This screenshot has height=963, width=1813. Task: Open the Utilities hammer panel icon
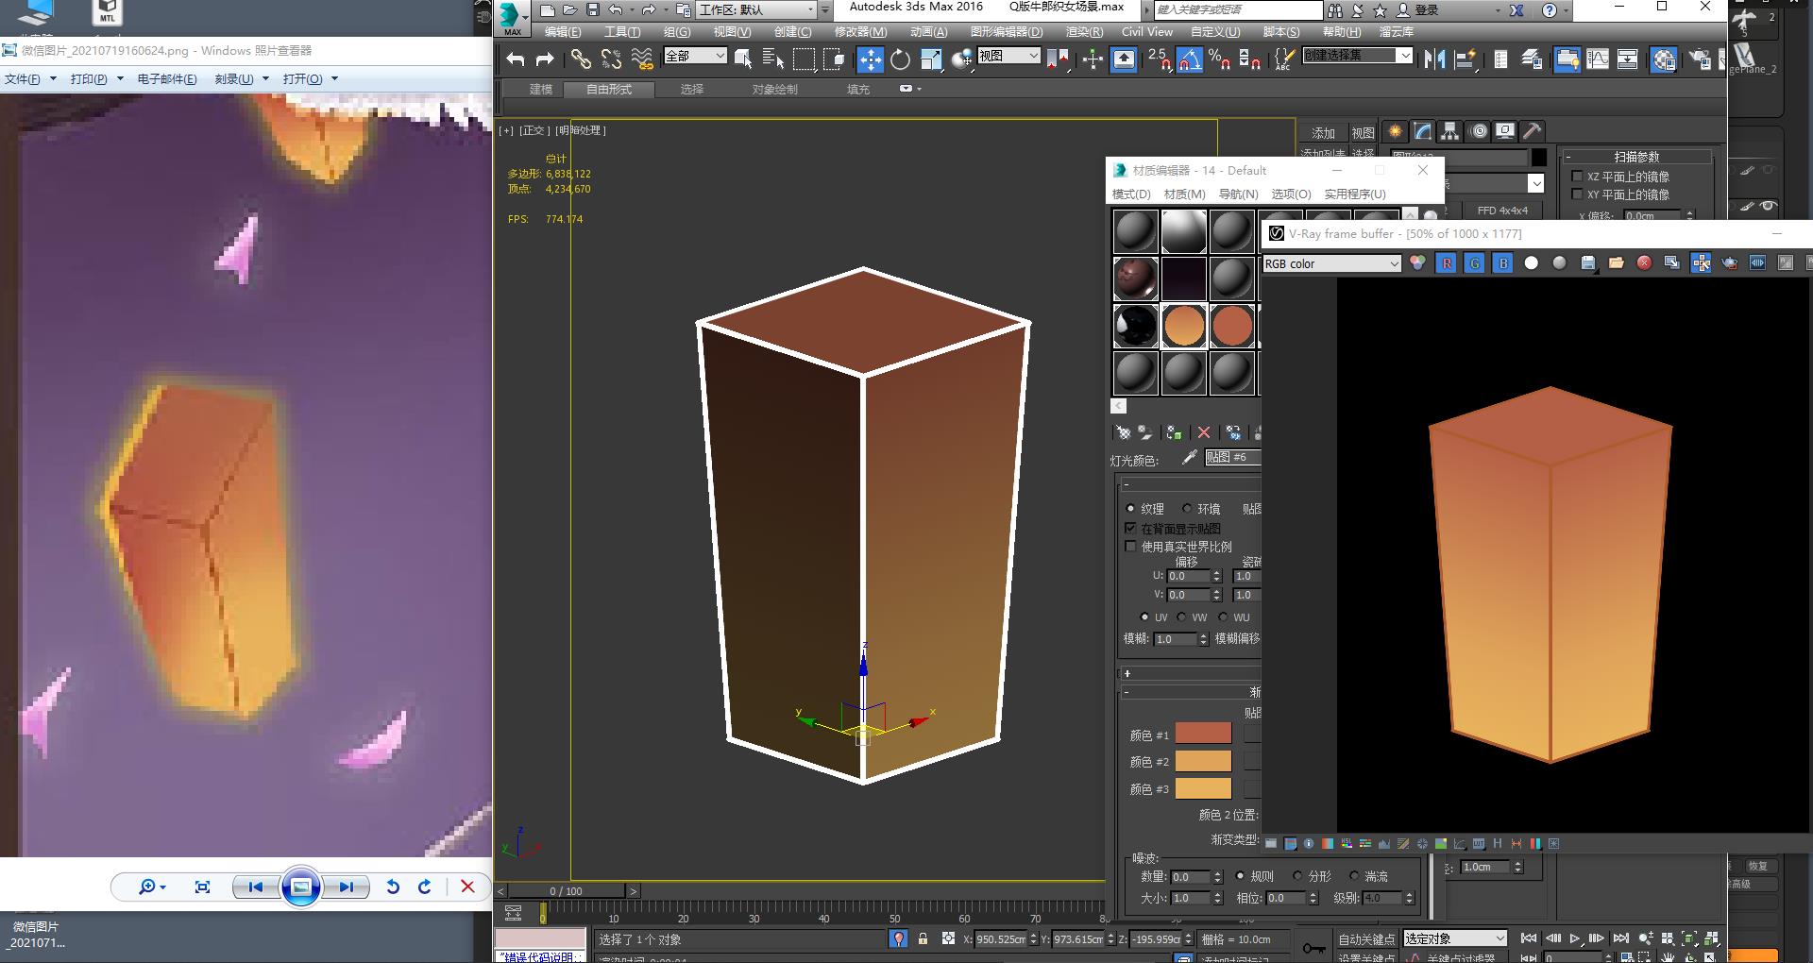(x=1532, y=131)
